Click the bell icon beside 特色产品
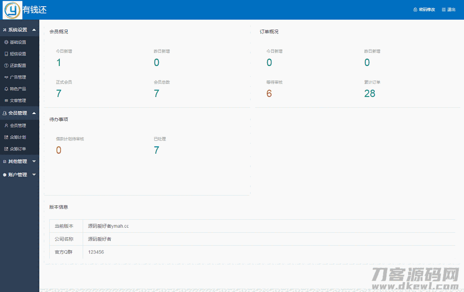This screenshot has height=292, width=464. [6, 89]
